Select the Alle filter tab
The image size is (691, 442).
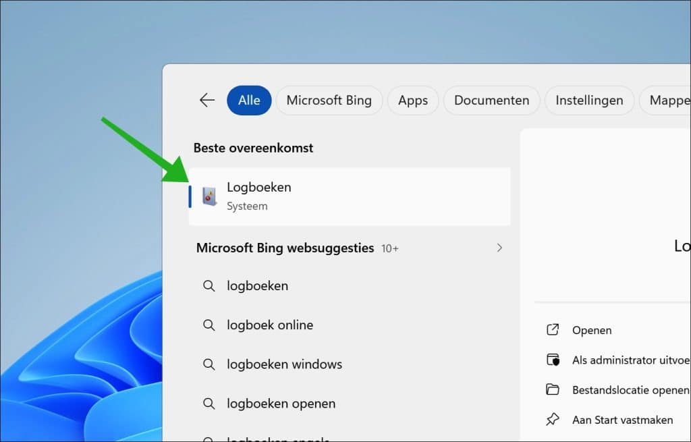point(249,101)
